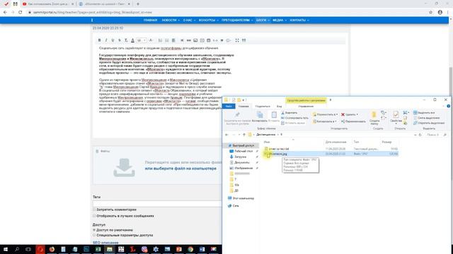Image resolution: width=453 pixels, height=254 pixels.
Task: Open Управление tab under picture tools
Action: (306, 107)
